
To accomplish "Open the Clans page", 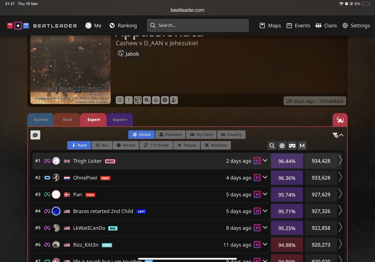I will pos(326,26).
